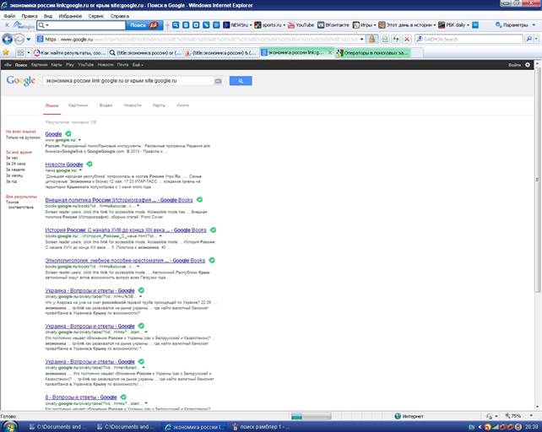Open the on-screen keyboard icon in search box

point(218,81)
